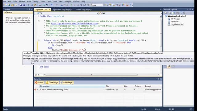The image size is (197, 111).
Task: Toggle auto-hide pin on Toolbox panel
Action: [x=30, y=9]
